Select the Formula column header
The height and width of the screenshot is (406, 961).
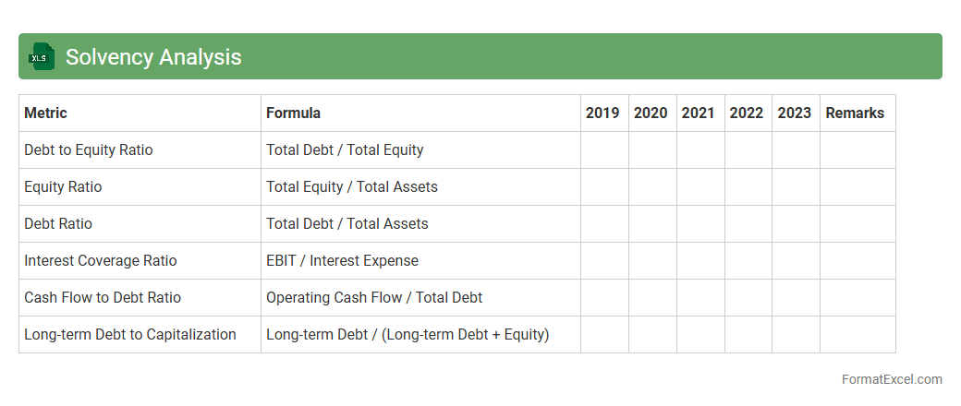point(294,113)
